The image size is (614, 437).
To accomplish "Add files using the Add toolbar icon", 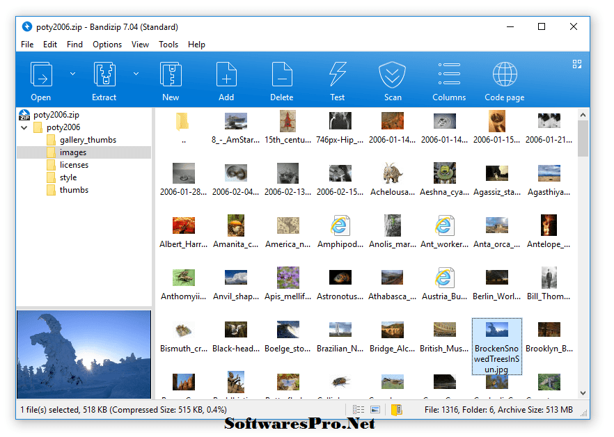I will 226,77.
